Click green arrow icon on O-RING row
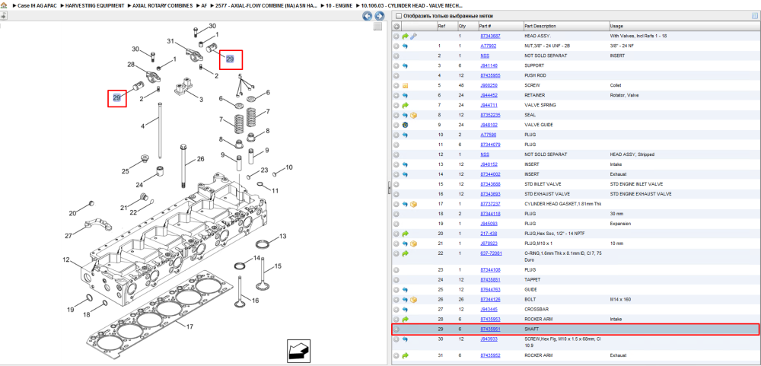Image resolution: width=761 pixels, height=366 pixels. pyautogui.click(x=405, y=253)
